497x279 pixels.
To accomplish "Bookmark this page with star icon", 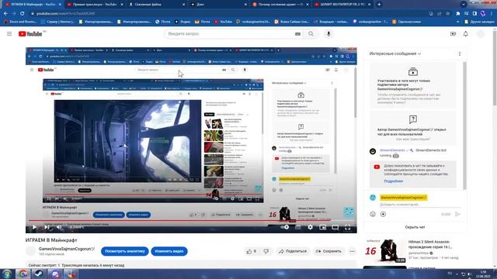I will click(447, 14).
